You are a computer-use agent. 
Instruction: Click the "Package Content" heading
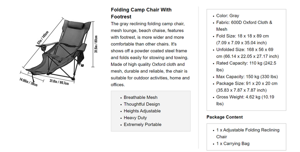(x=225, y=117)
